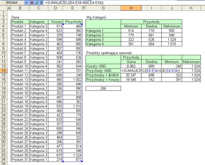Click in the formula bar text
This screenshot has height=165, width=205.
124,3
